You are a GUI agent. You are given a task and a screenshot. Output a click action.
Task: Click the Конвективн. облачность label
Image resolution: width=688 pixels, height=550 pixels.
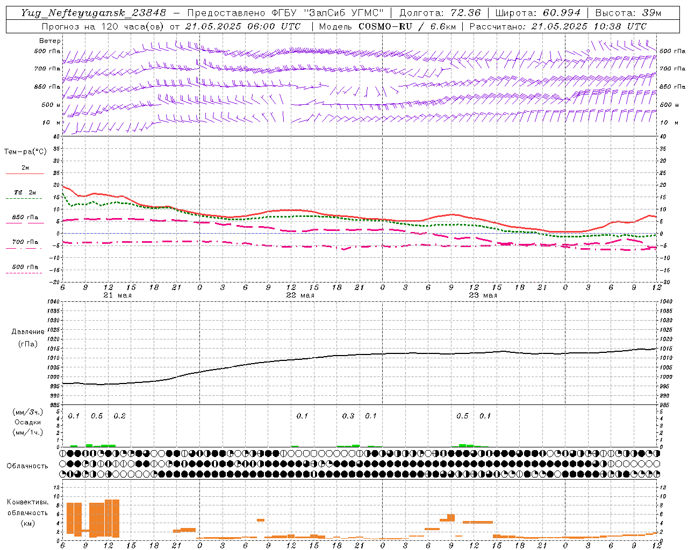[x=27, y=508]
